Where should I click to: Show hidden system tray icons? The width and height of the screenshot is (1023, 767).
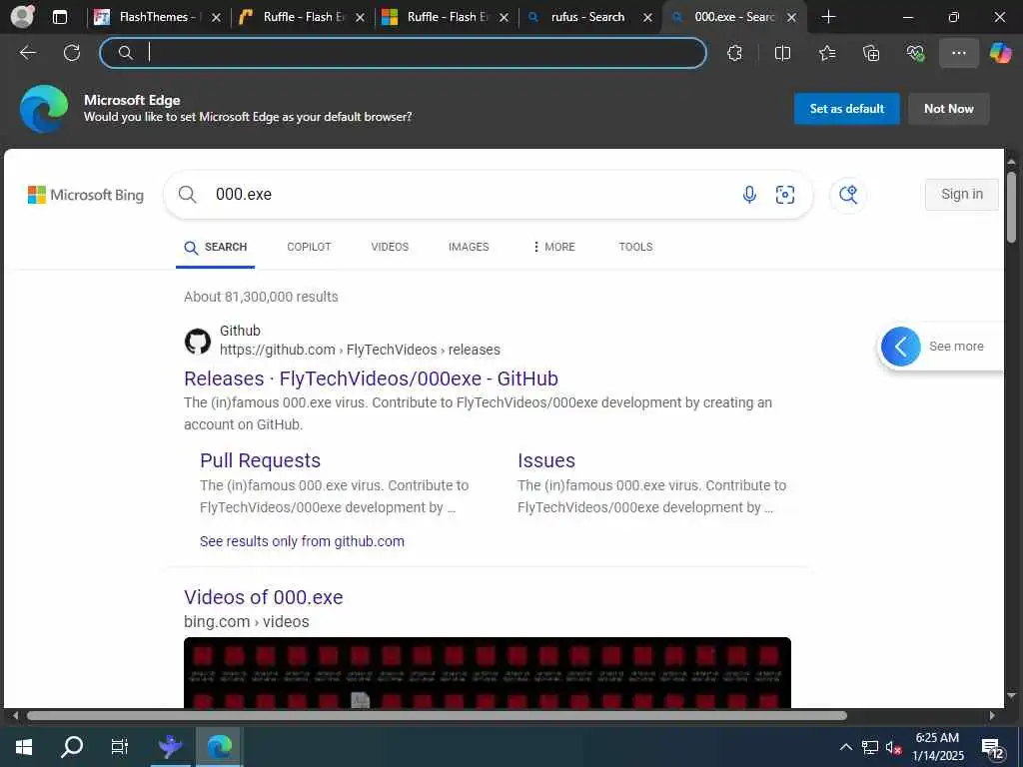(x=845, y=747)
